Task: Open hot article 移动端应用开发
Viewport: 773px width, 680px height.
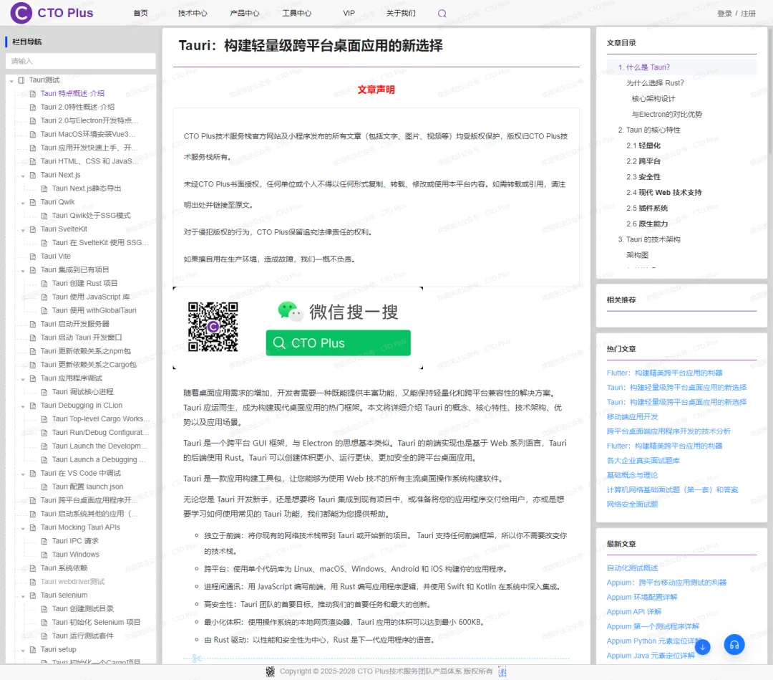Action: (633, 416)
